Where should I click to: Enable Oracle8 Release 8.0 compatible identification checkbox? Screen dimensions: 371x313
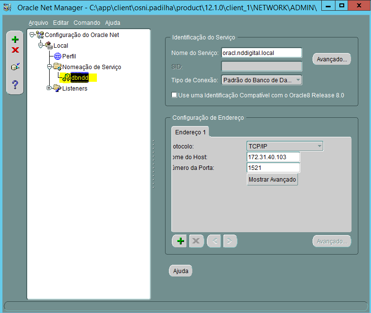point(174,95)
